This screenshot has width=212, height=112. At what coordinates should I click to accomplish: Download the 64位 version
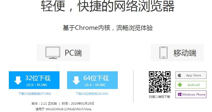[92, 80]
